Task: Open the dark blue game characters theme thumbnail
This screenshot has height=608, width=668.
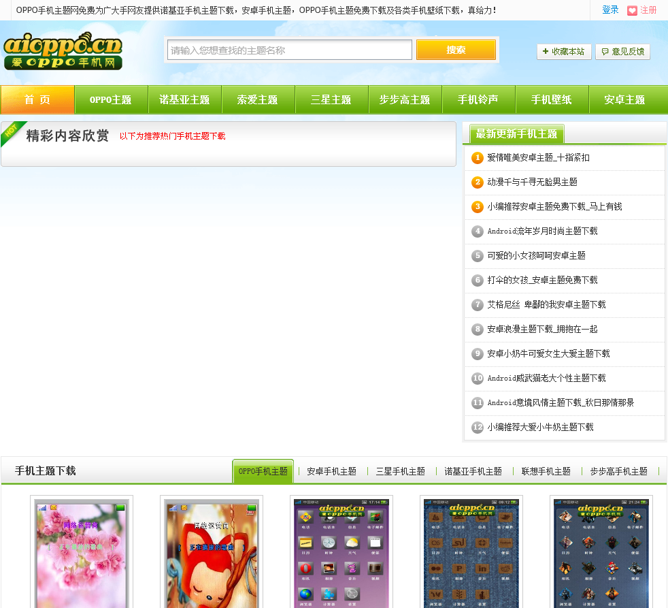Action: pyautogui.click(x=601, y=554)
